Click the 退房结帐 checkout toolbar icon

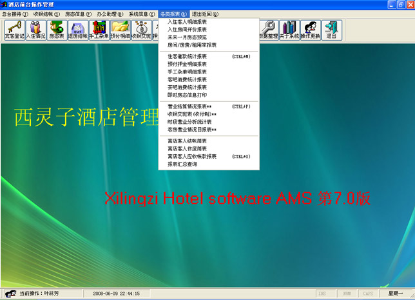77,30
